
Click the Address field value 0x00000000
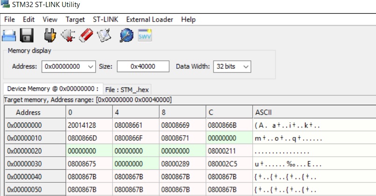[x=62, y=66]
